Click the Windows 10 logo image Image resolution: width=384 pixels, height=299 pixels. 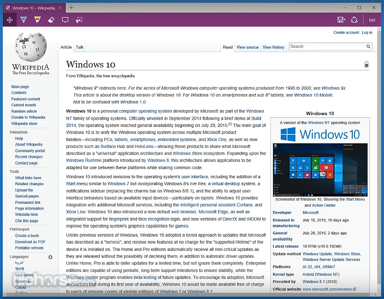tap(320, 135)
